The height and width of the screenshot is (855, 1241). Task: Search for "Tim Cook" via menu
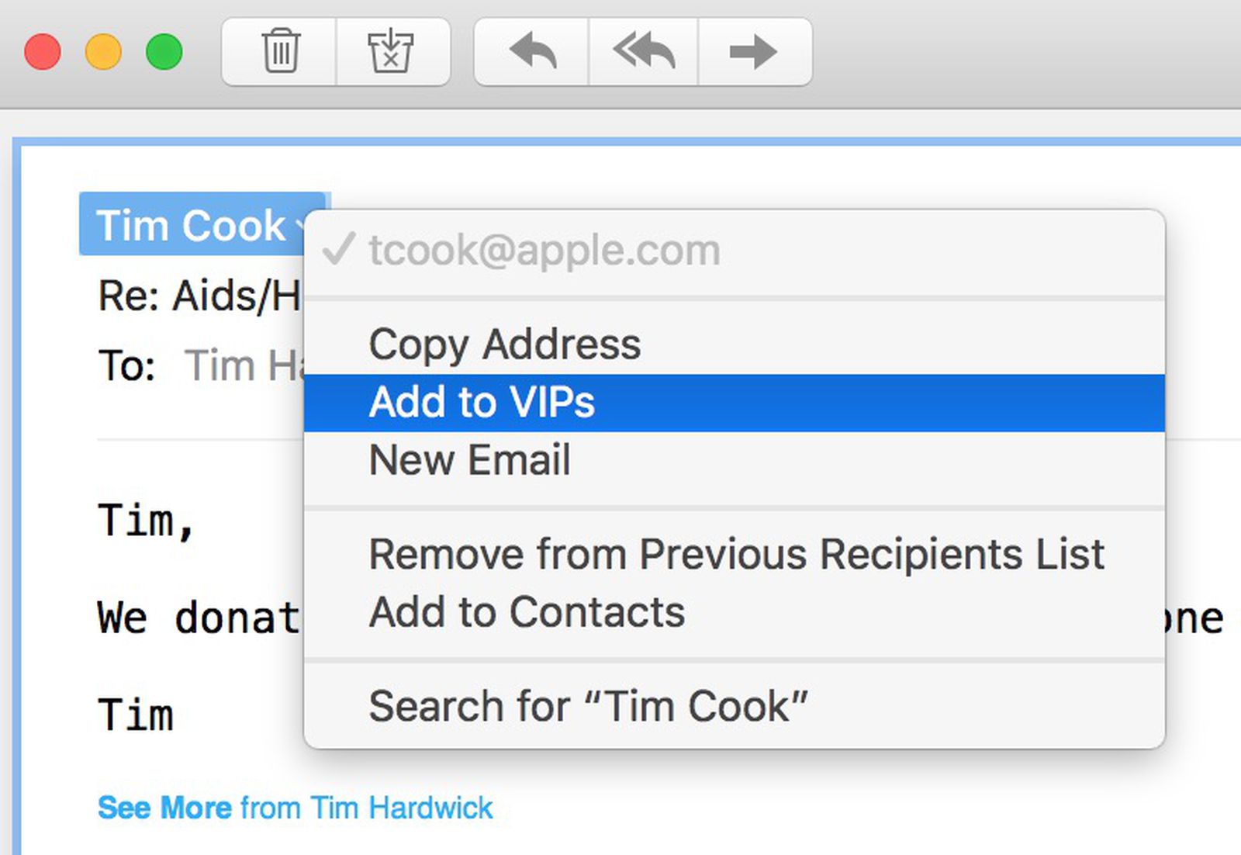point(587,706)
